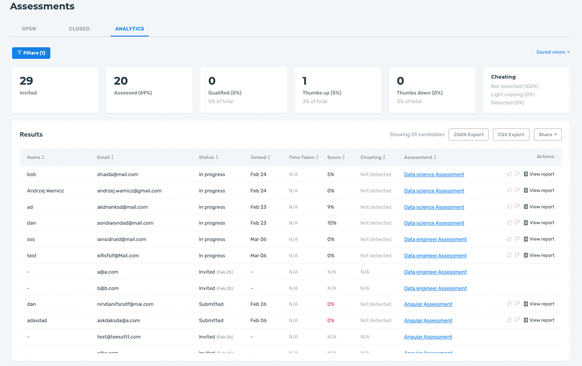Sort results by Score column

(x=336, y=157)
